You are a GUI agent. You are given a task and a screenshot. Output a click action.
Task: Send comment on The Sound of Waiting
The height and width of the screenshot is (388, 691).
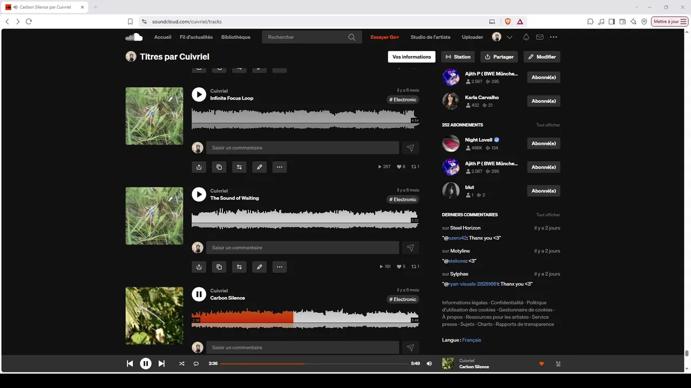[410, 247]
